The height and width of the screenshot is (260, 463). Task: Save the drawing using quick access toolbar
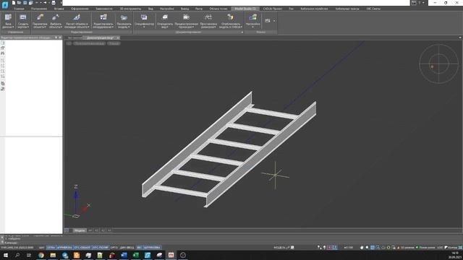click(x=25, y=3)
